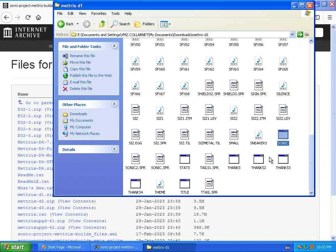Open the File menu
Screen dimensions: 336x252
(60, 13)
